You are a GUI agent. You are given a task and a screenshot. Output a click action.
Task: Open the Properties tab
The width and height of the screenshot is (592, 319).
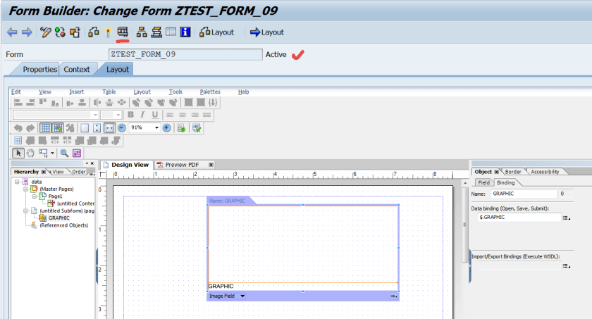(x=39, y=70)
